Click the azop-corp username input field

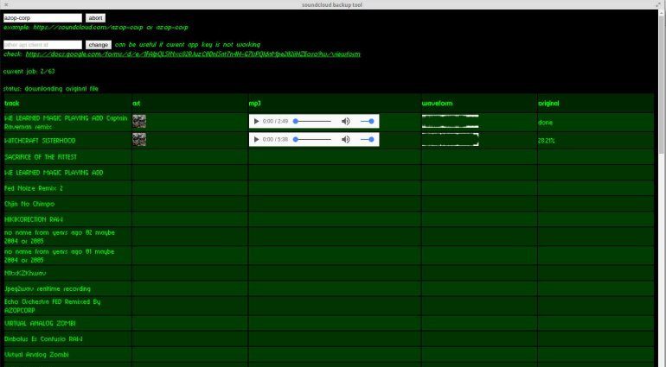click(42, 17)
